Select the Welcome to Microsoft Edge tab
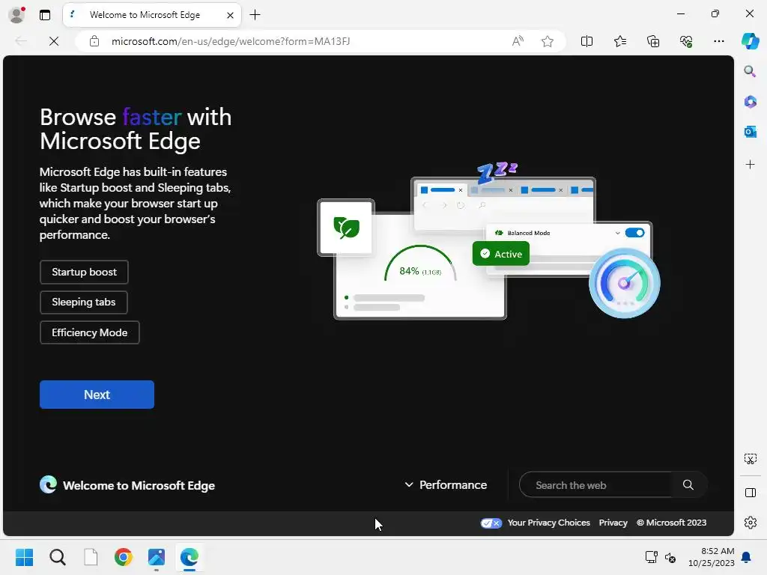Screen dimensions: 767x575 pos(151,15)
